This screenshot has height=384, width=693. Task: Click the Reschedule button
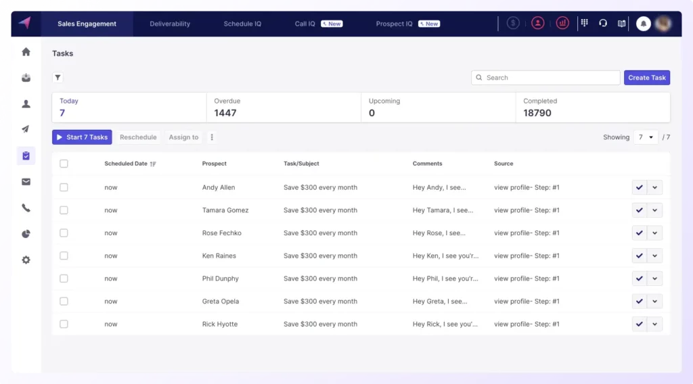point(138,137)
